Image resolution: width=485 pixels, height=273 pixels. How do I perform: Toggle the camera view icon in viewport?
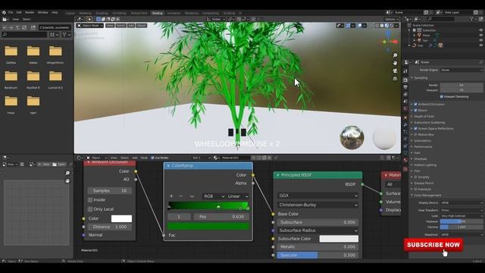coord(395,71)
